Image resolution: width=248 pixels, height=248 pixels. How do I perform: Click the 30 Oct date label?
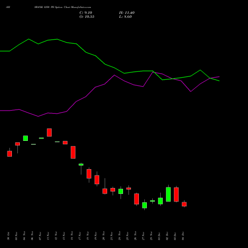pos(8,236)
